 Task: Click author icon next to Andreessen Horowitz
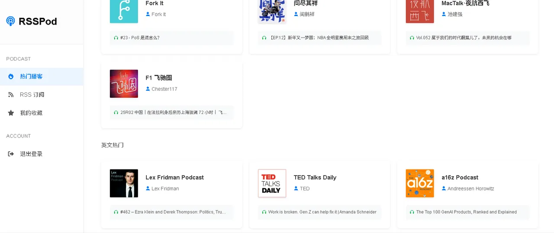click(444, 188)
